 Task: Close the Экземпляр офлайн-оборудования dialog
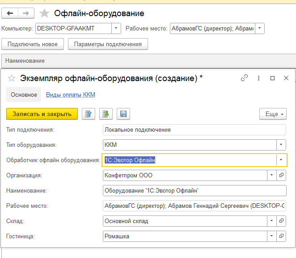point(286,78)
